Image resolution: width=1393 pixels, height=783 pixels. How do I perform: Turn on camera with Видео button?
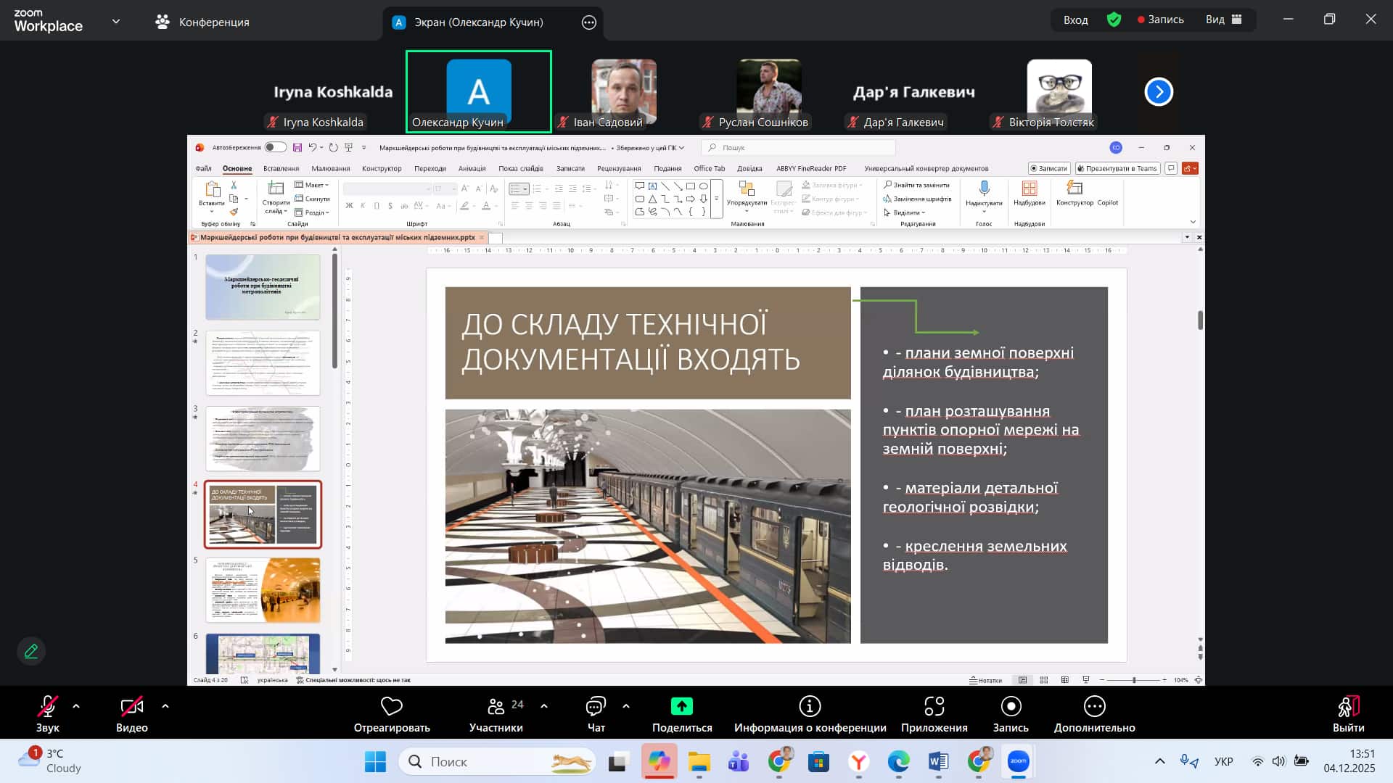point(131,706)
